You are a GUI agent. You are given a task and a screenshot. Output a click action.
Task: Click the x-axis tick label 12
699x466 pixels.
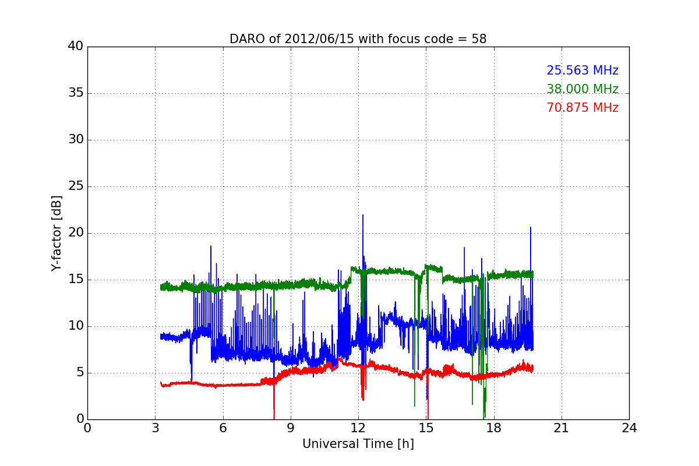pos(358,428)
